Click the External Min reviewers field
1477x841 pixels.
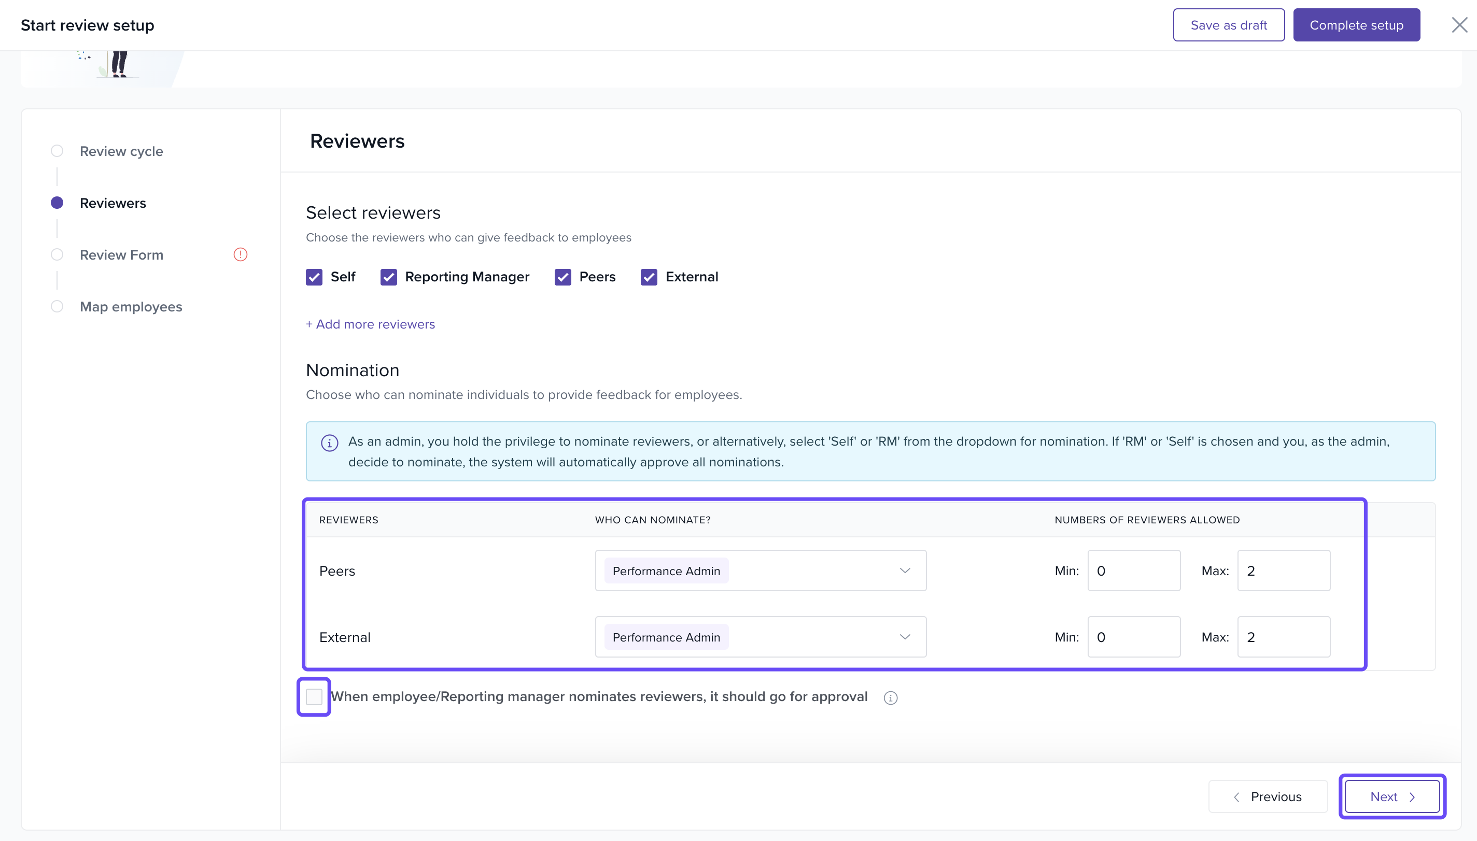1133,637
